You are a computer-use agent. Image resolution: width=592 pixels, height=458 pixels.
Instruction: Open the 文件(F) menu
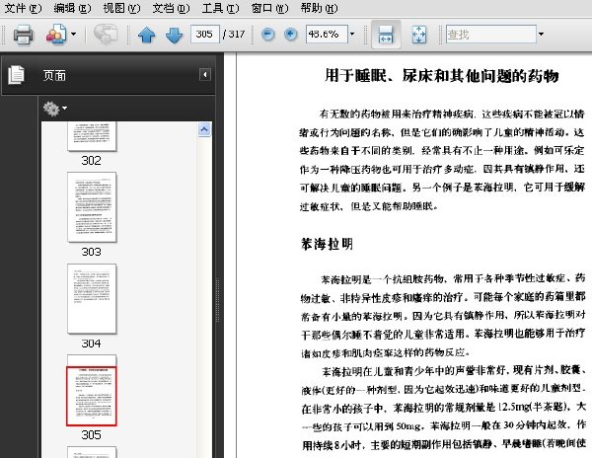coord(23,8)
